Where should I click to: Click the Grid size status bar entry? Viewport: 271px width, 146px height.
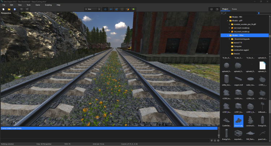point(99,144)
